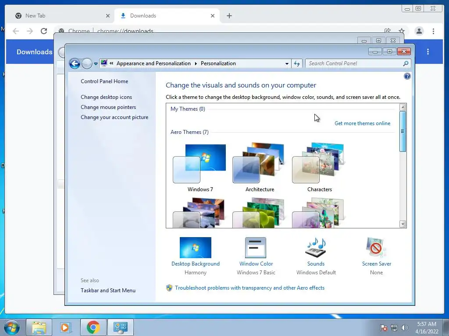449x336 pixels.
Task: Close the Downloads tab in Chrome
Action: click(x=213, y=16)
